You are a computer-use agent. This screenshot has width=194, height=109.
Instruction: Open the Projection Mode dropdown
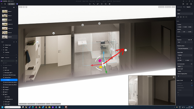185,48
